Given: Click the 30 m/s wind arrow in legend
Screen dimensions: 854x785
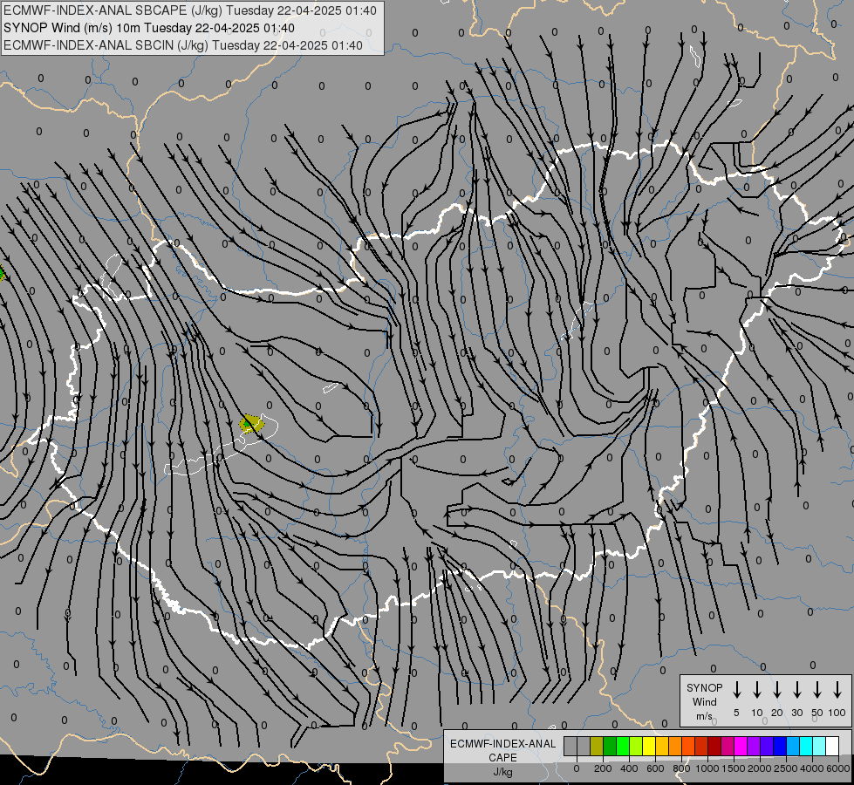Looking at the screenshot, I should pyautogui.click(x=796, y=690).
